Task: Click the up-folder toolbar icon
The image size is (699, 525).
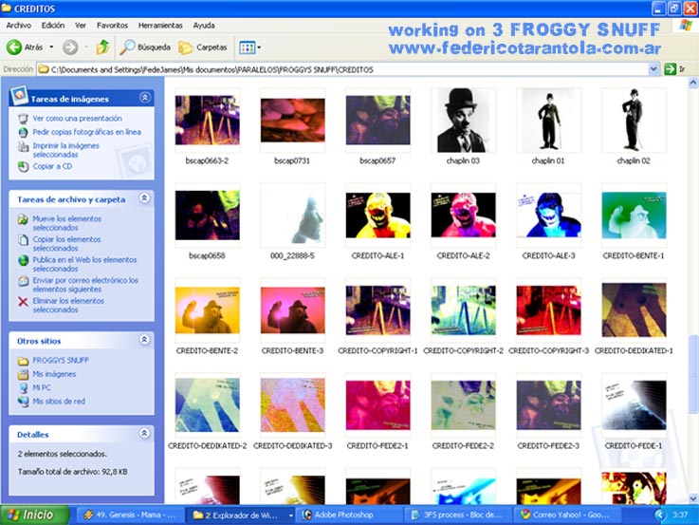Action: point(102,47)
